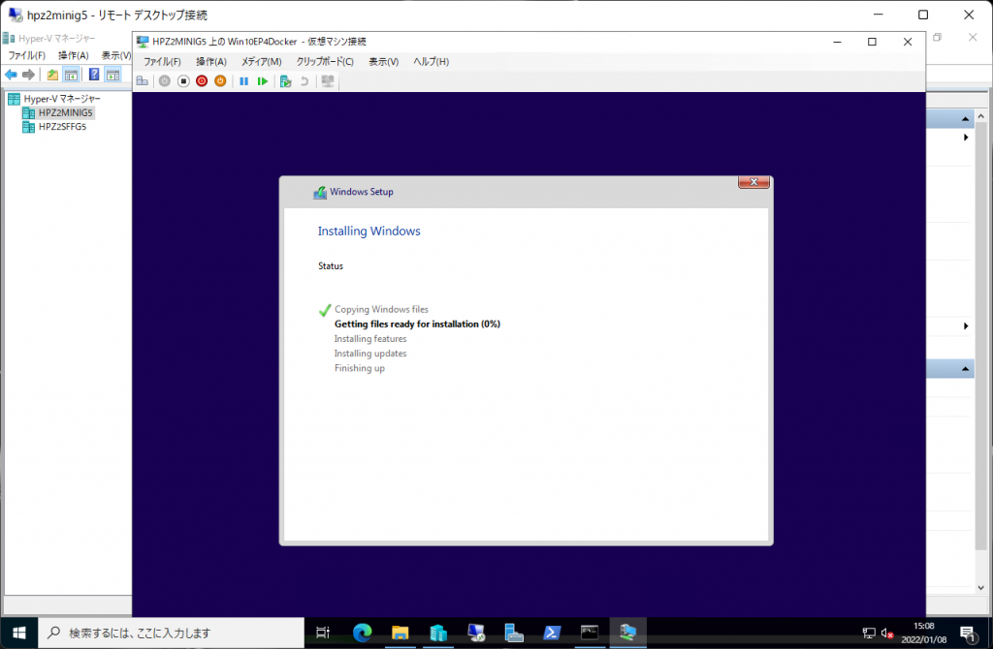Expand the upper actions submenu arrow
Viewport: 993px width, 649px height.
[x=966, y=138]
